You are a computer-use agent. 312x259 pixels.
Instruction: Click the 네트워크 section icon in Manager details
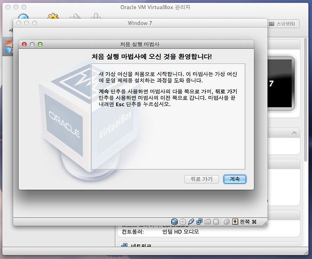[124, 246]
